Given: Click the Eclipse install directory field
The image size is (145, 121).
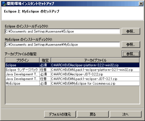Looking at the screenshot, I should 62,31.
